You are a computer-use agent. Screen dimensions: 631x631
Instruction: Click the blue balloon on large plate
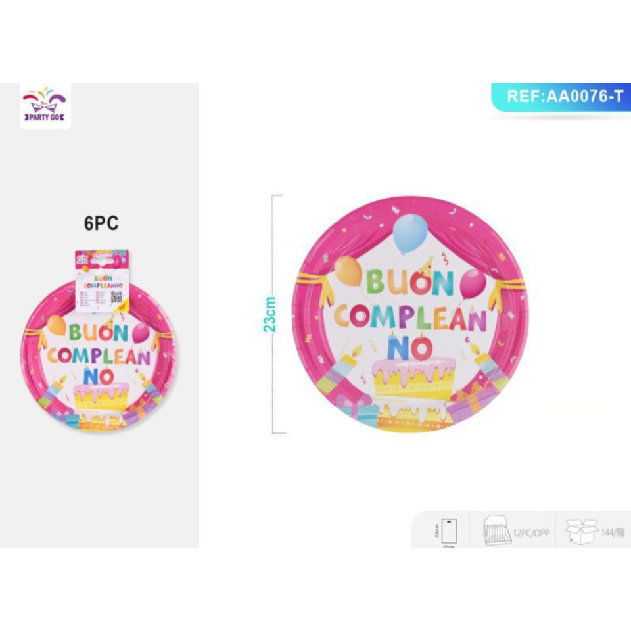410,235
